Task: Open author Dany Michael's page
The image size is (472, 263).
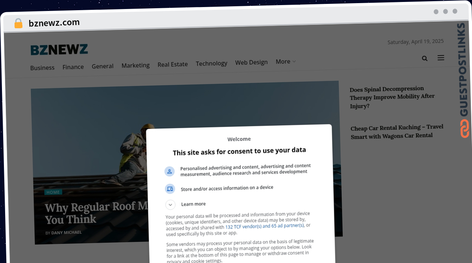Action: tap(66, 232)
